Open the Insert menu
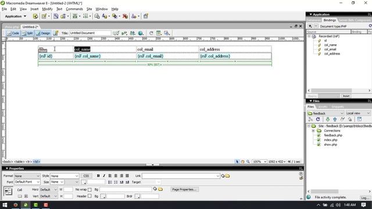Image resolution: width=372 pixels, height=209 pixels. pos(34,9)
